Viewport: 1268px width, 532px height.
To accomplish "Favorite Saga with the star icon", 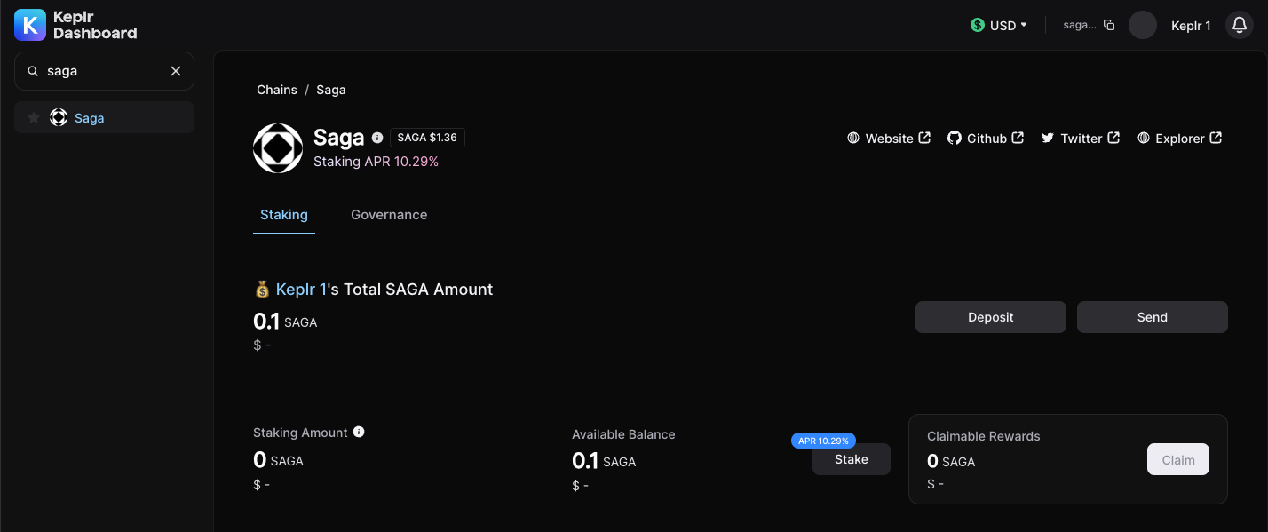I will pyautogui.click(x=34, y=118).
